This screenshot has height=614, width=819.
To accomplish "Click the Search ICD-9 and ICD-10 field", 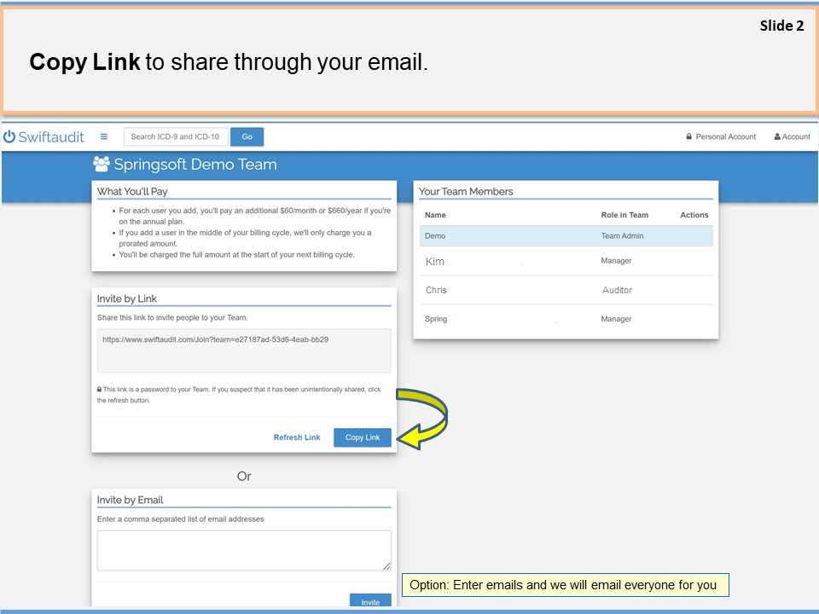I will tap(176, 136).
